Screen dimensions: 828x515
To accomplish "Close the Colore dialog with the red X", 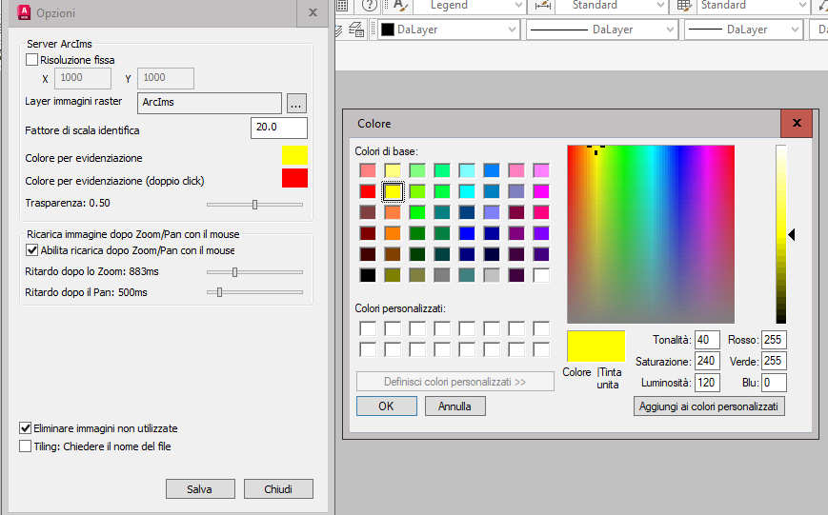I will pos(796,124).
